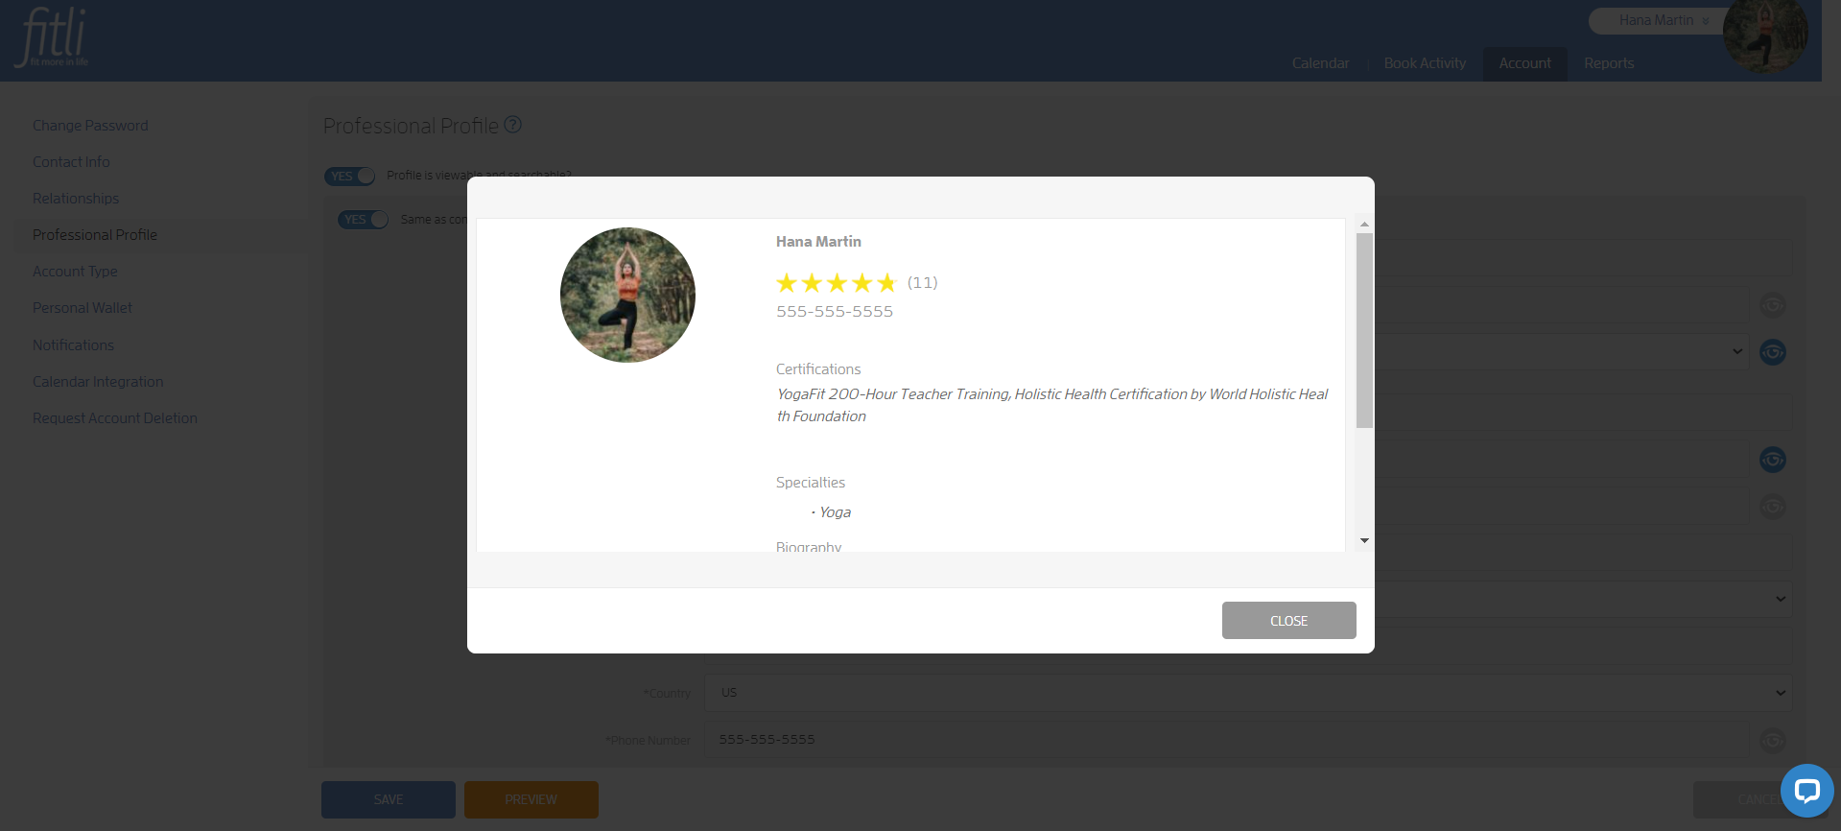Screen dimensions: 1841x831
Task: Click the down arrow of the preview scrollbar
Action: coord(1364,541)
